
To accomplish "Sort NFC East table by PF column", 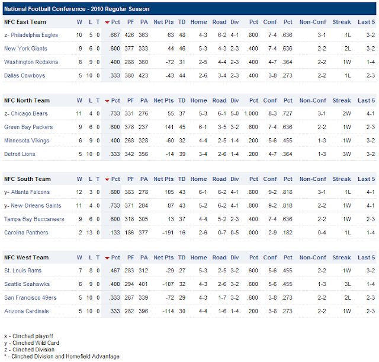I will click(x=130, y=22).
